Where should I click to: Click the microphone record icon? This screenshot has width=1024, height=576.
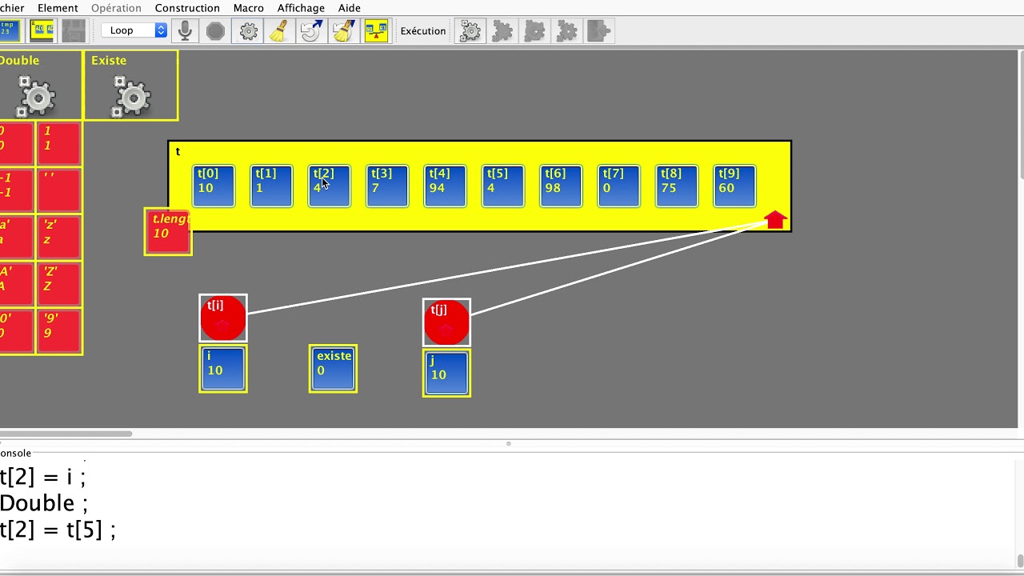[x=185, y=31]
